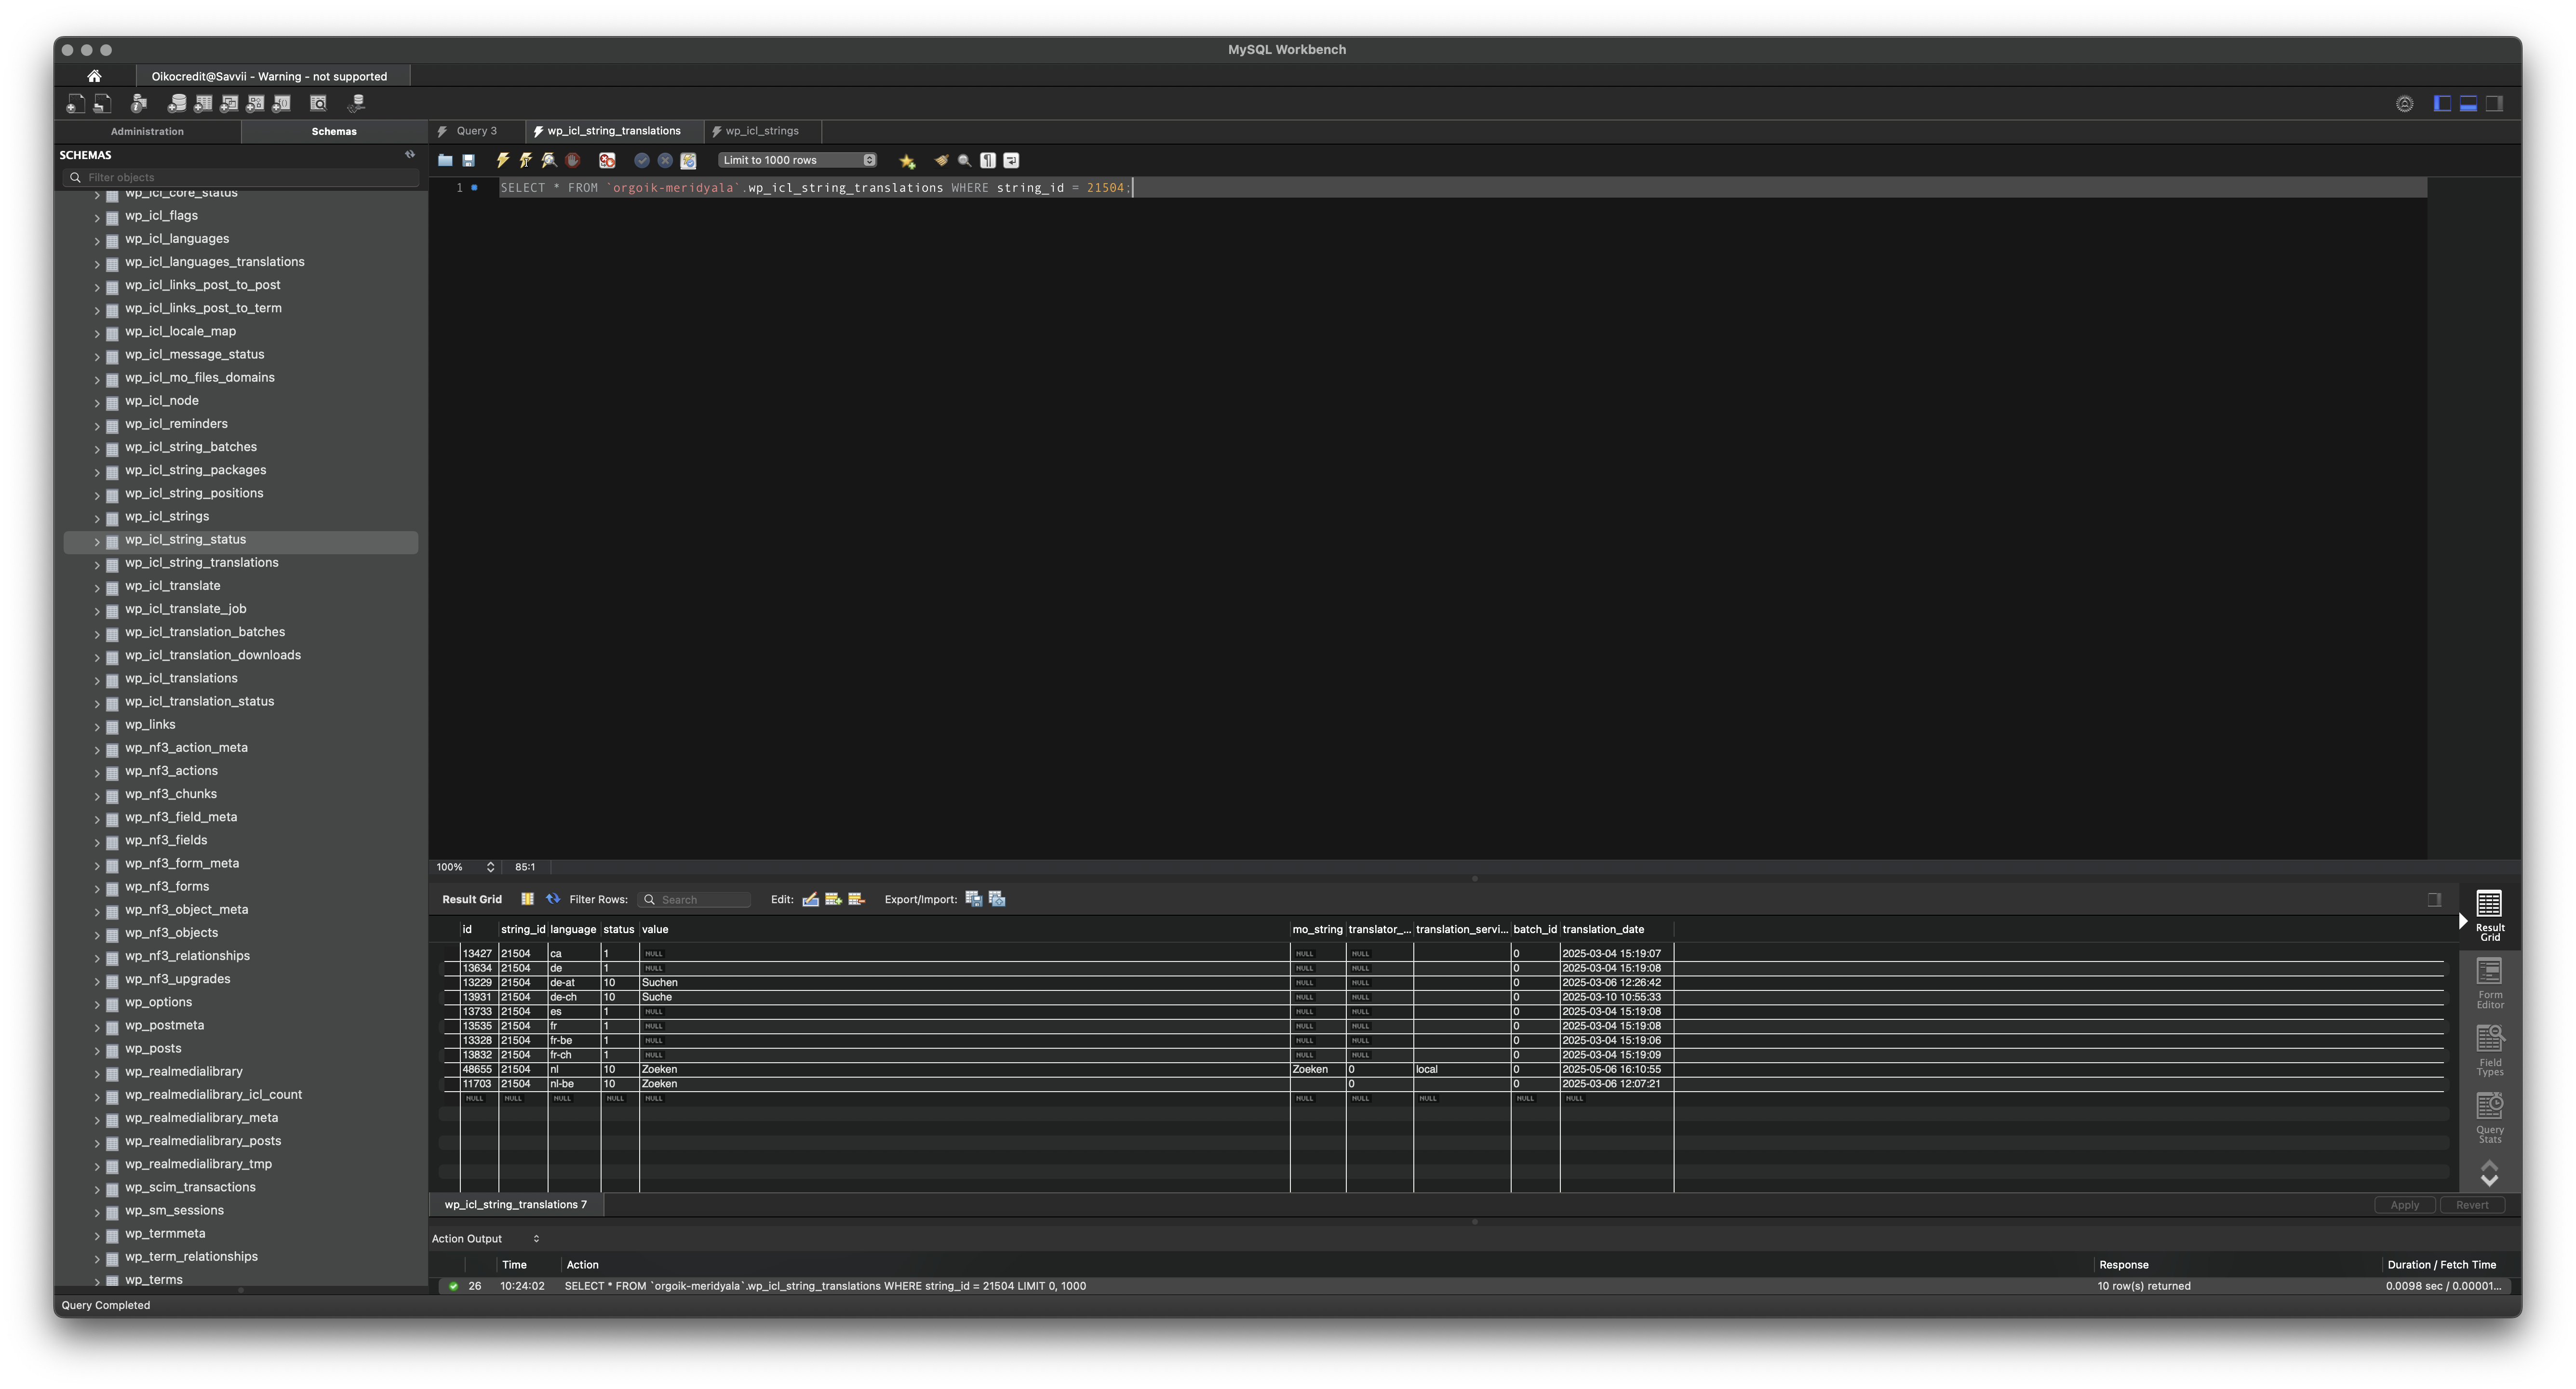Toggle continue on SQL script error
The image size is (2576, 1389).
[607, 160]
